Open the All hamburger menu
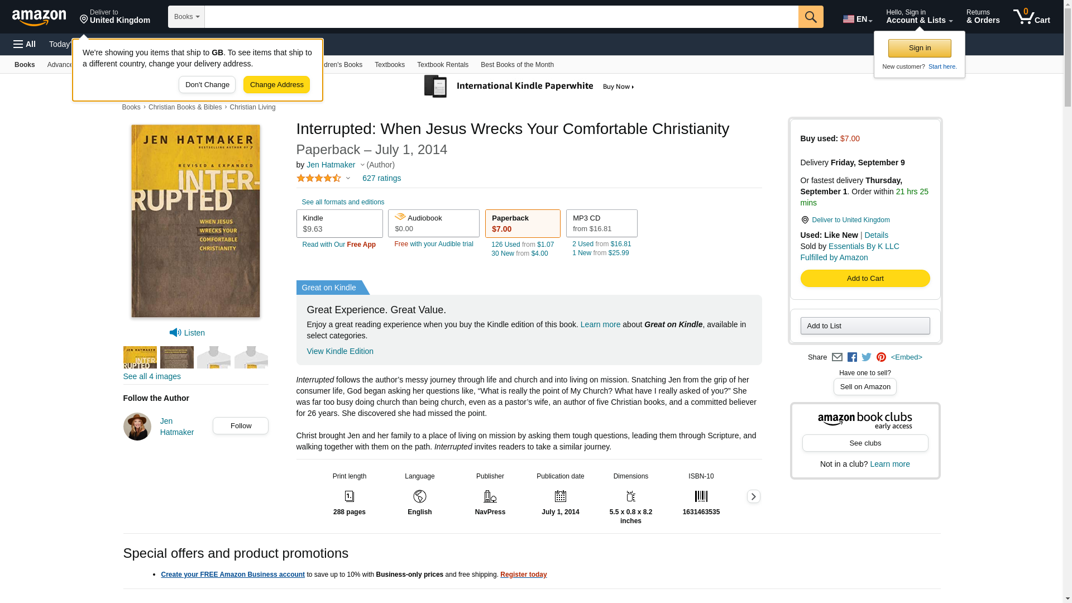The height and width of the screenshot is (603, 1072). [25, 44]
